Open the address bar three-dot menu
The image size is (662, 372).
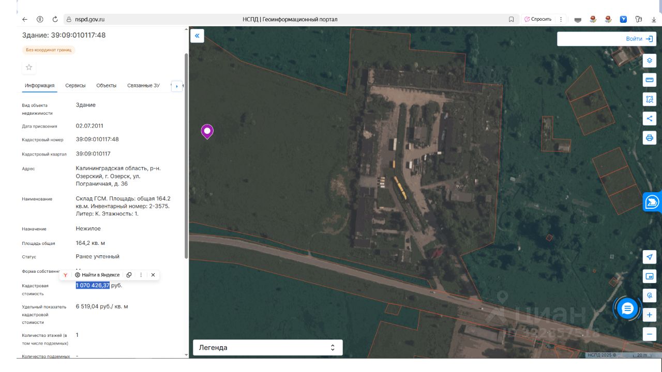coord(561,19)
